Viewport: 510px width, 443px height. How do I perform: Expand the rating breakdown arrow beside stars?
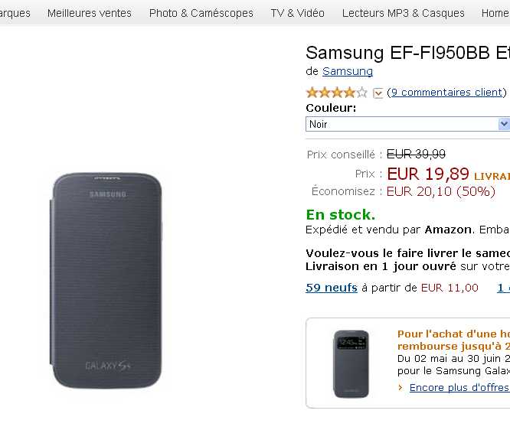[378, 93]
